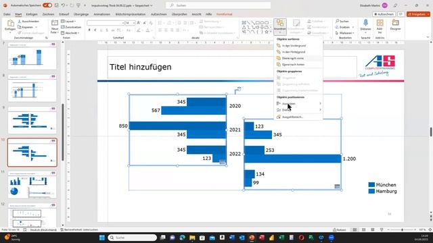Collapse the ribbon chevron
Screen dimensions: 433x243
point(428,37)
